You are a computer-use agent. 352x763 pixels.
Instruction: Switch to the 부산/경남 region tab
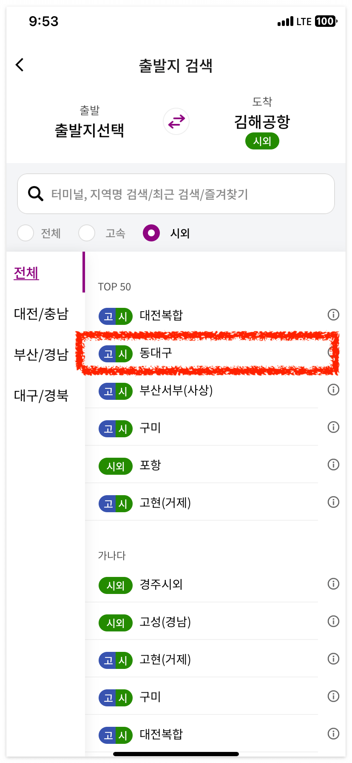41,354
